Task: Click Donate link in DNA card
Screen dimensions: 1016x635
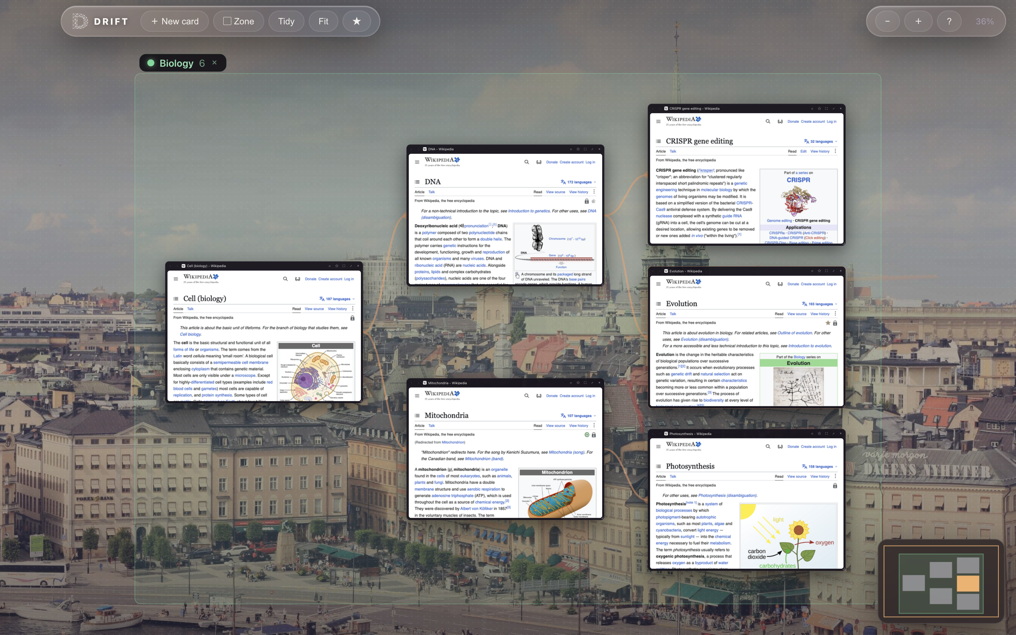Action: (x=552, y=162)
